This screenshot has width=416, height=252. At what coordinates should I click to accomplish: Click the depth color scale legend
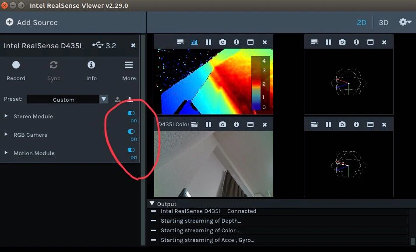coord(261,83)
